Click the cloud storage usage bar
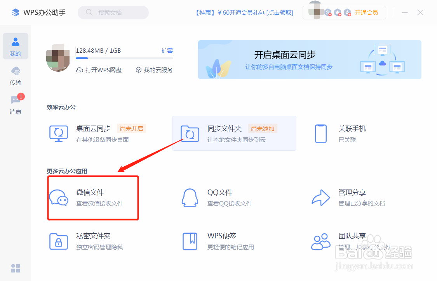Viewport: 437px width, 281px height. pos(124,58)
